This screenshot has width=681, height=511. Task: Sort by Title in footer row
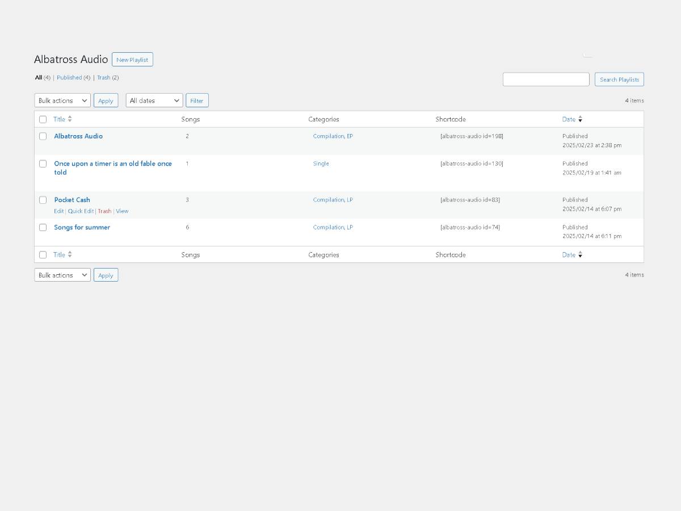pos(59,255)
